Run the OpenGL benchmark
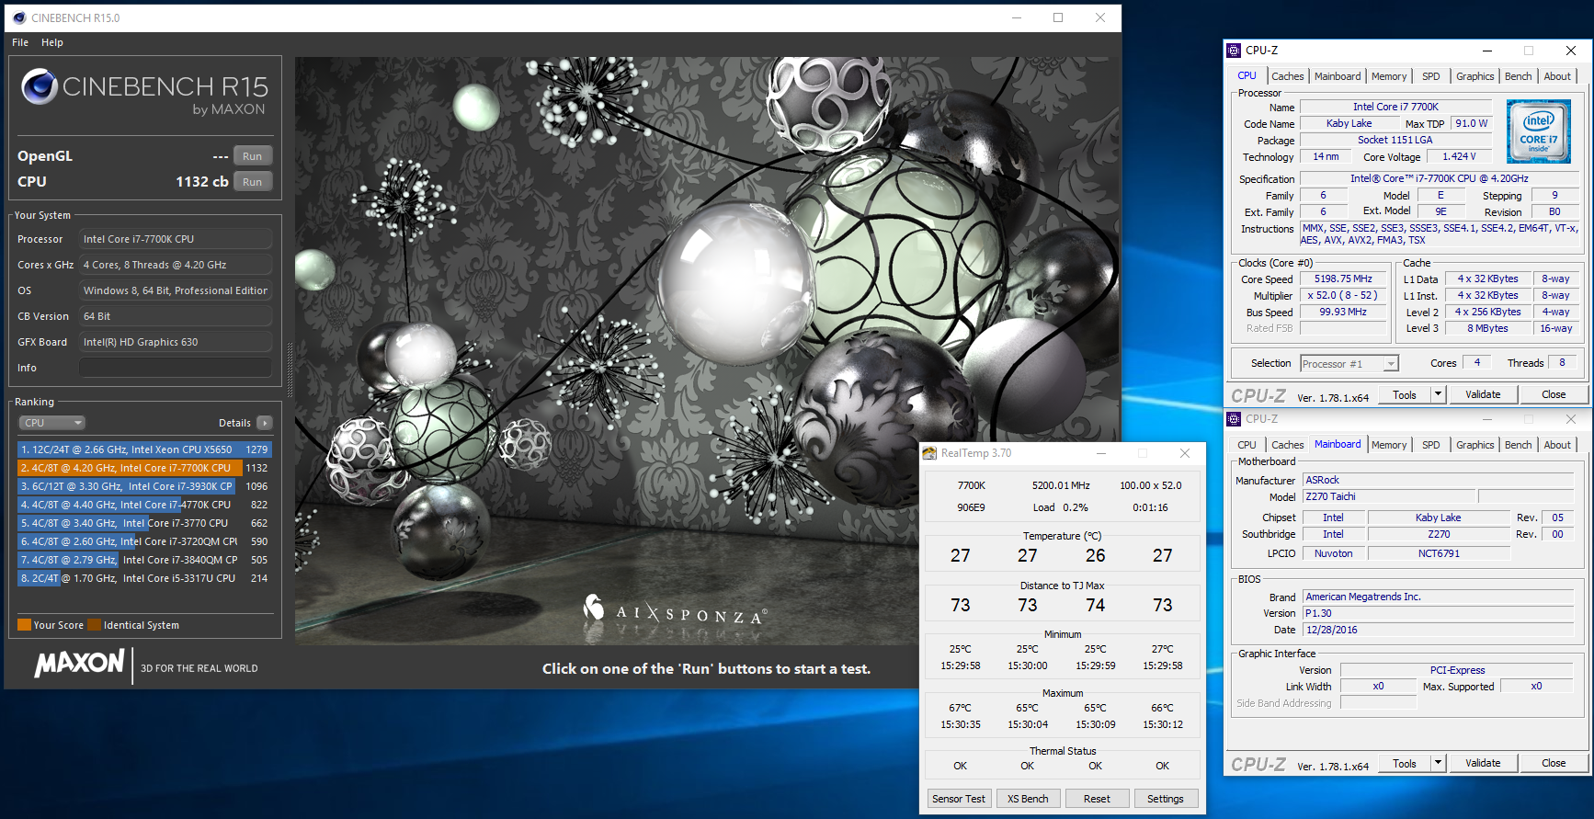1594x819 pixels. point(253,156)
